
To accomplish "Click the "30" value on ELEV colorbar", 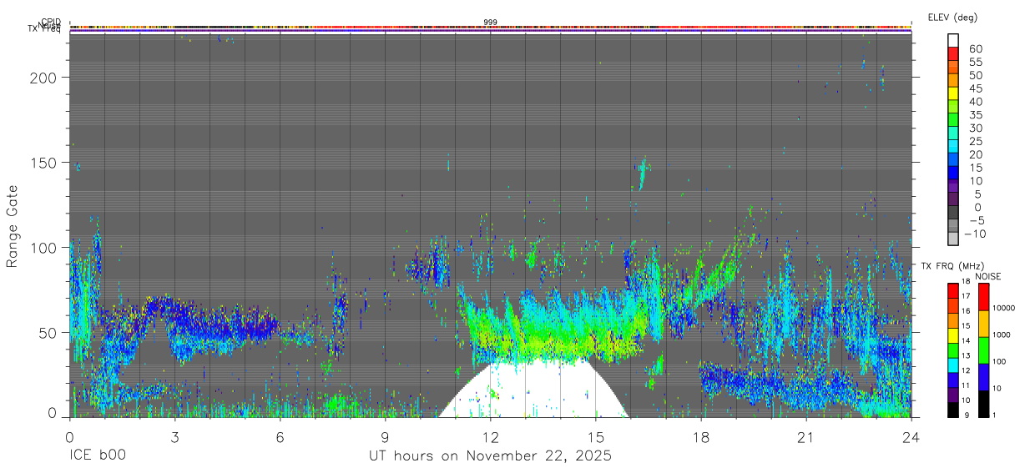I will pyautogui.click(x=976, y=128).
